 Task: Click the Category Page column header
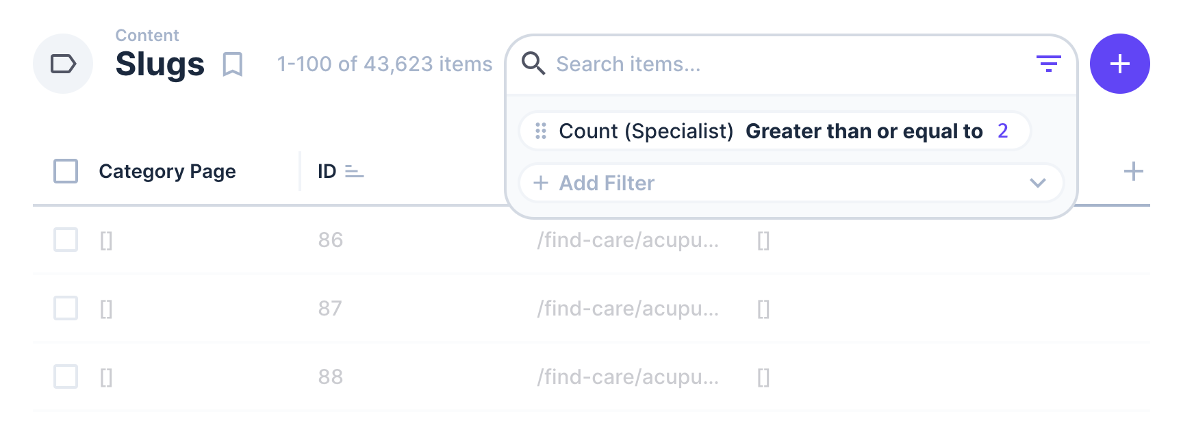point(167,171)
